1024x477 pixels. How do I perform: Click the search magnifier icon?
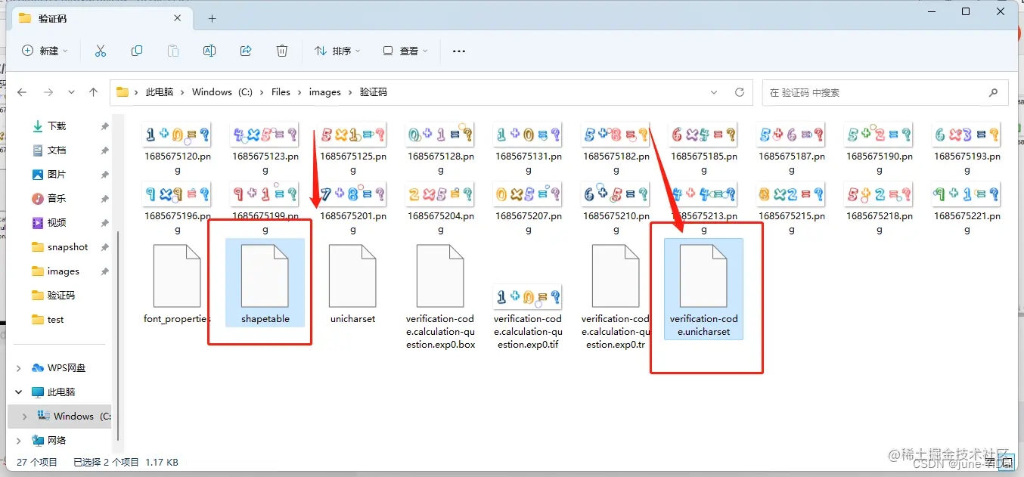tap(993, 92)
